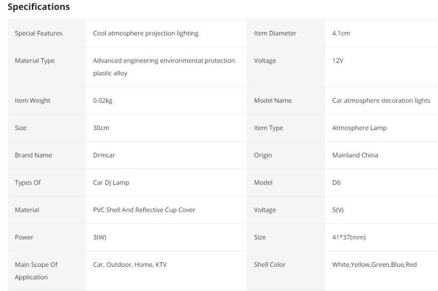Select "PVC Shell And Reflective Cup Cover" text

[x=144, y=210]
